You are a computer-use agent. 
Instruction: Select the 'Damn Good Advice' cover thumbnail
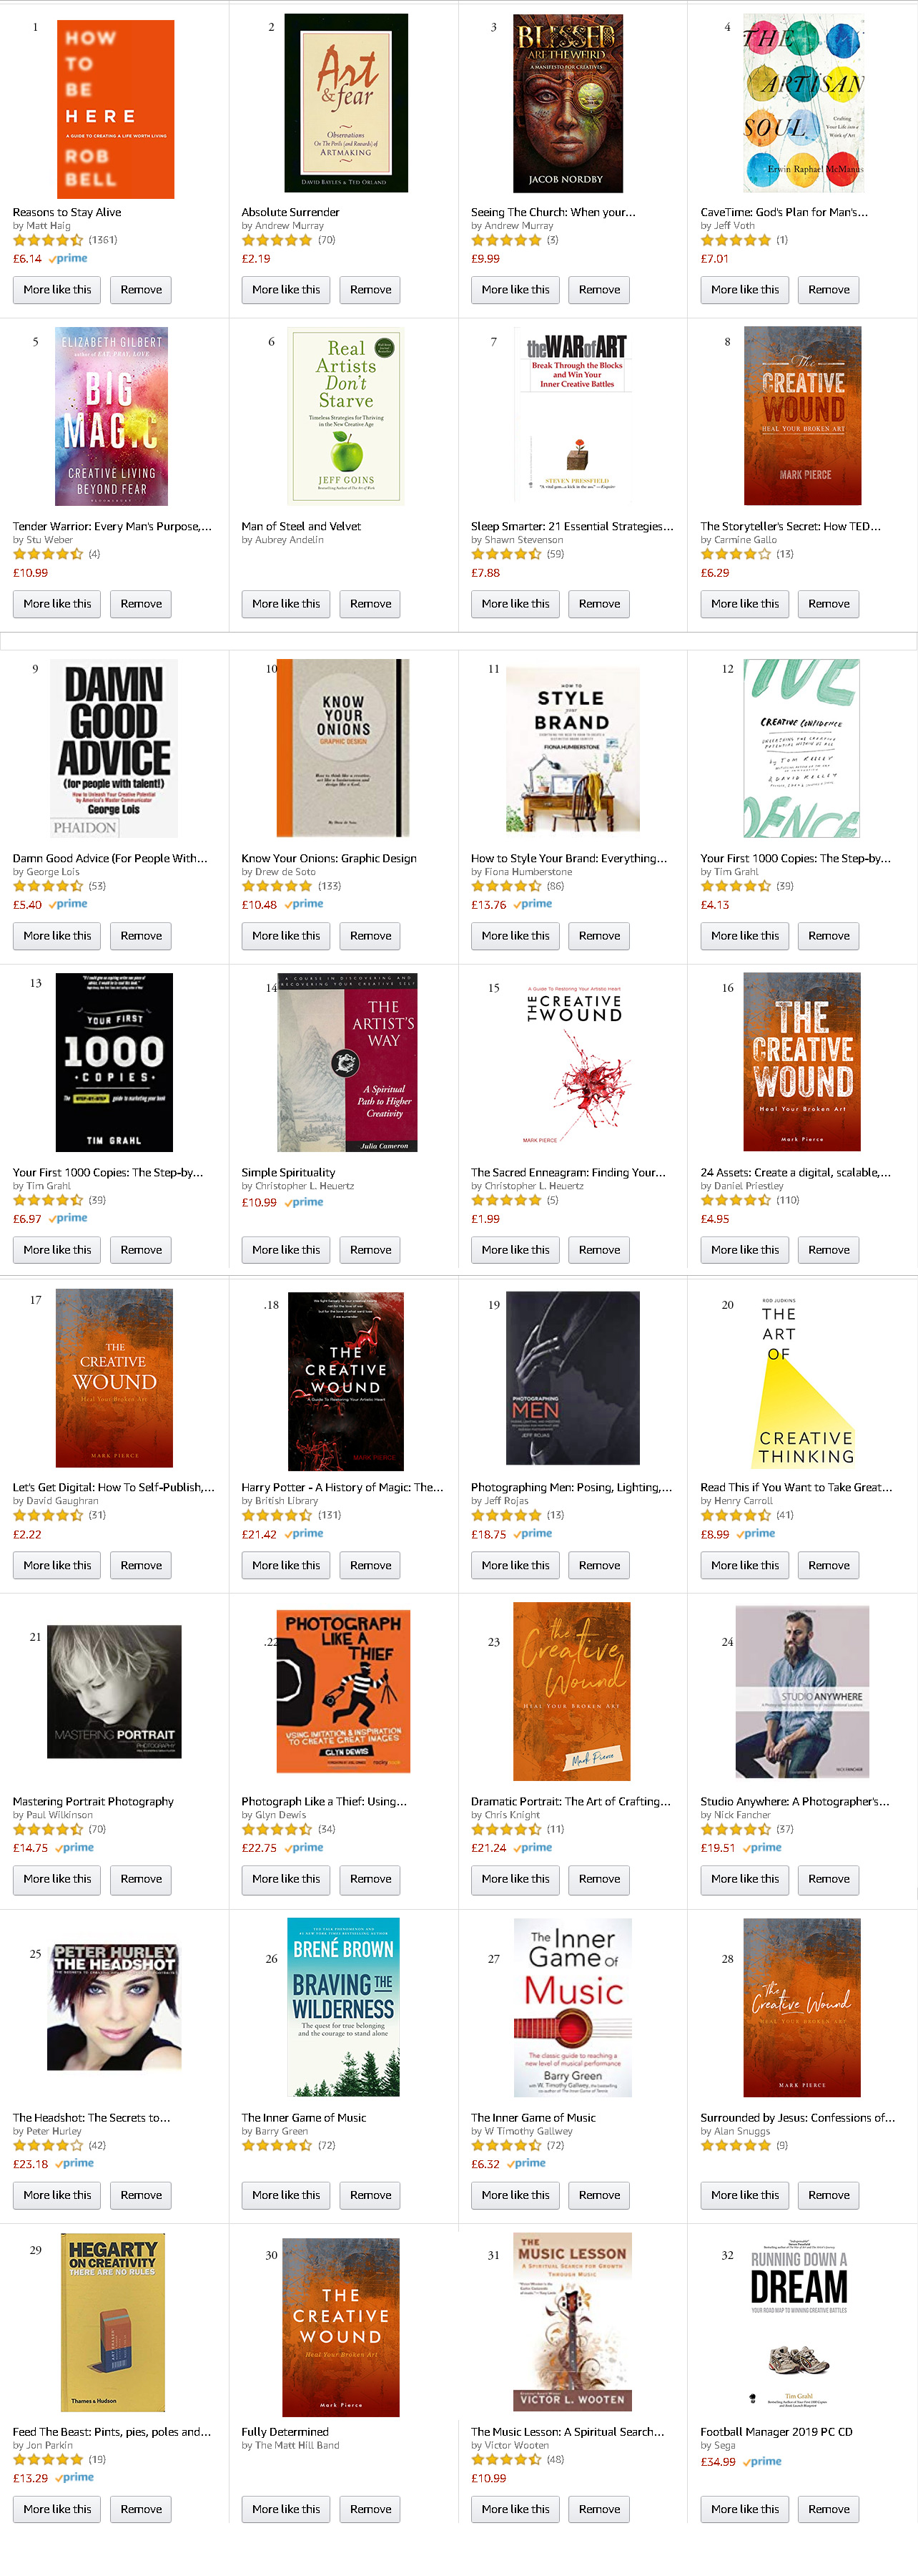click(x=114, y=748)
